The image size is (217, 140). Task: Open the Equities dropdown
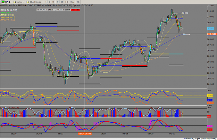coord(19,2)
